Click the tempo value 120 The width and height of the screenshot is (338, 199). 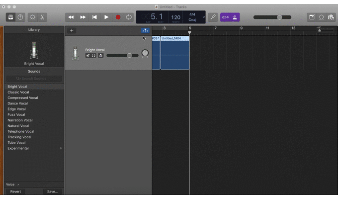175,17
